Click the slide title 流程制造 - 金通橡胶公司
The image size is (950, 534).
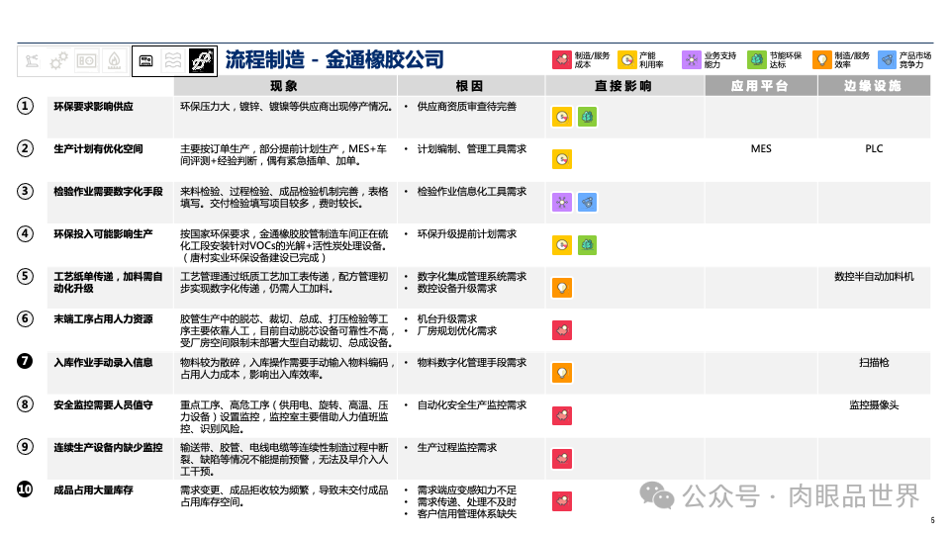click(x=334, y=60)
